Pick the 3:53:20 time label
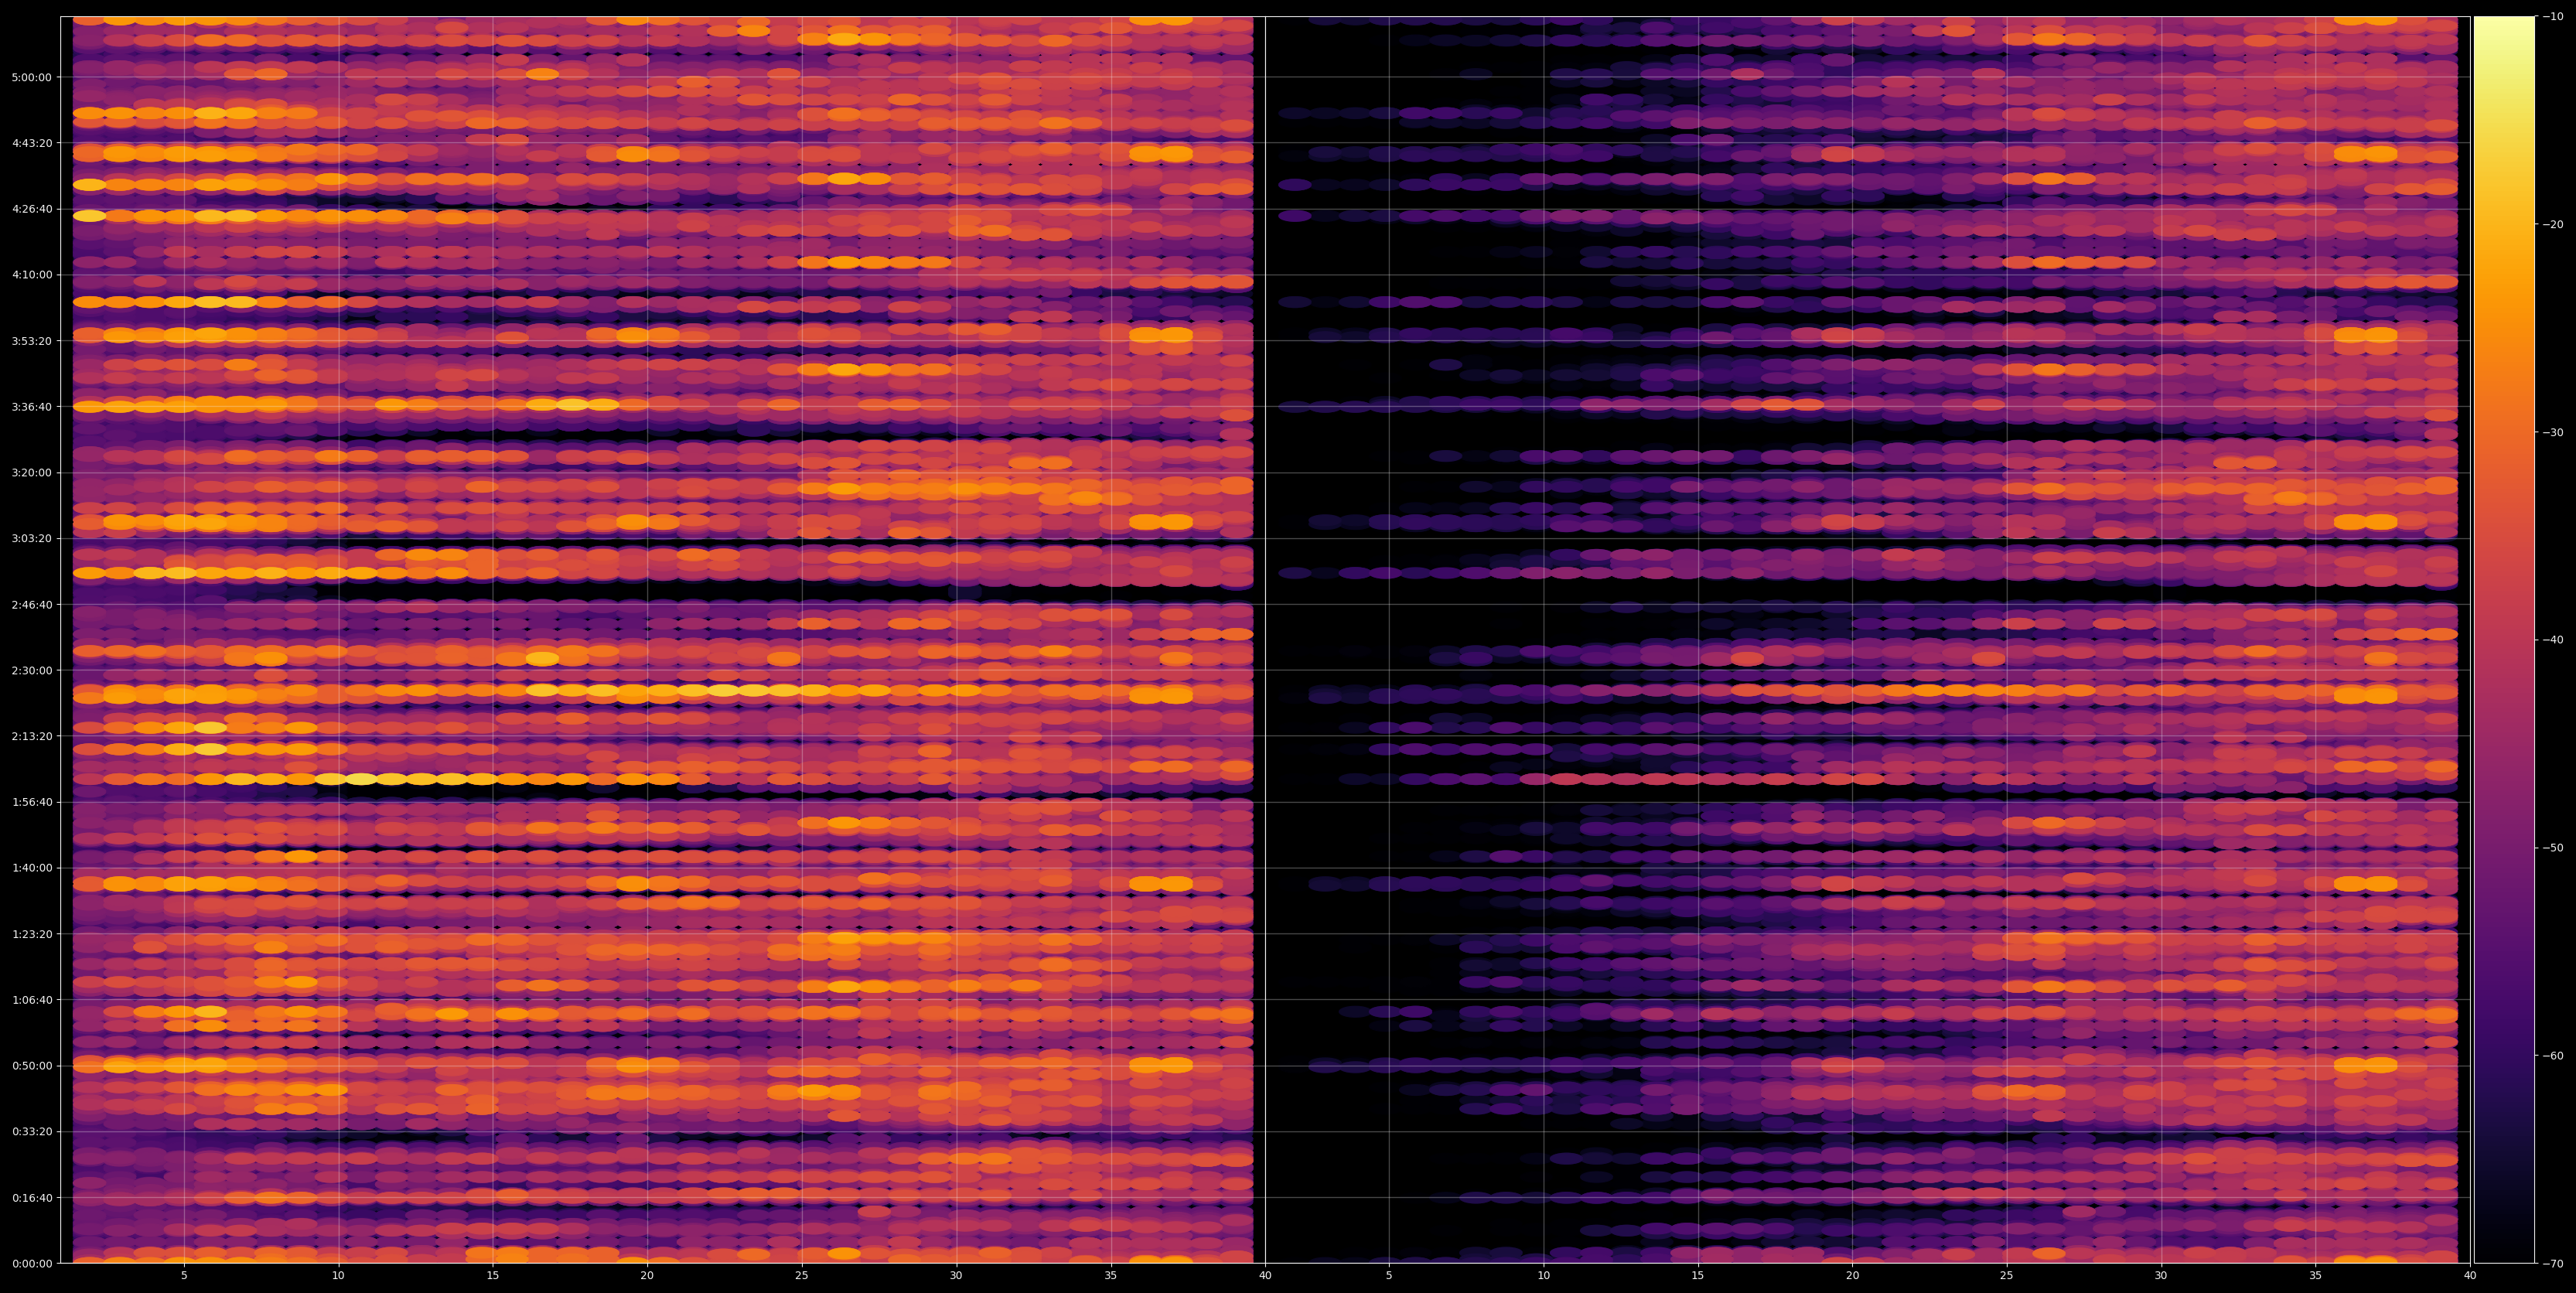Image resolution: width=2576 pixels, height=1293 pixels. coord(31,340)
